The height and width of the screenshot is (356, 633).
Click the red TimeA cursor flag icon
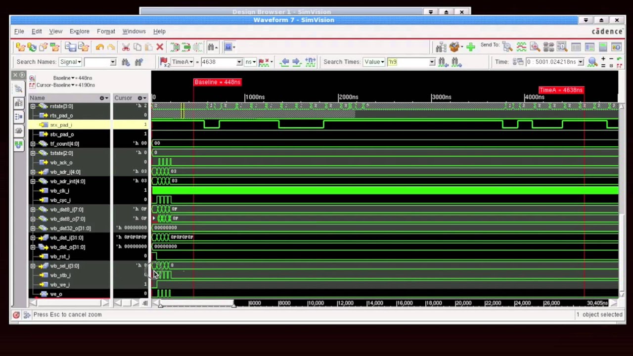pos(164,62)
